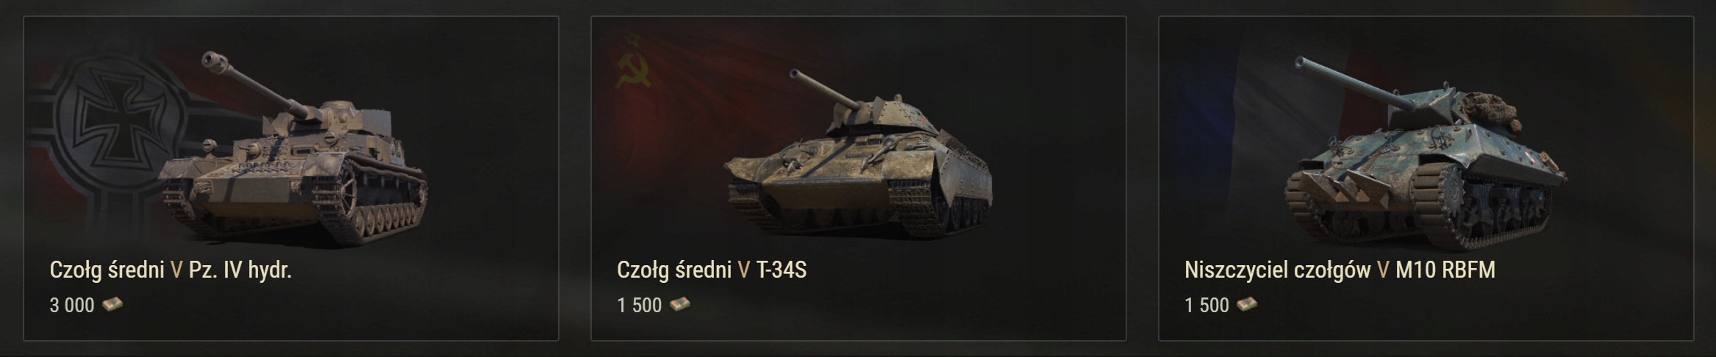The image size is (1716, 357).
Task: Click the bonds icon under T-34S
Action: [680, 304]
